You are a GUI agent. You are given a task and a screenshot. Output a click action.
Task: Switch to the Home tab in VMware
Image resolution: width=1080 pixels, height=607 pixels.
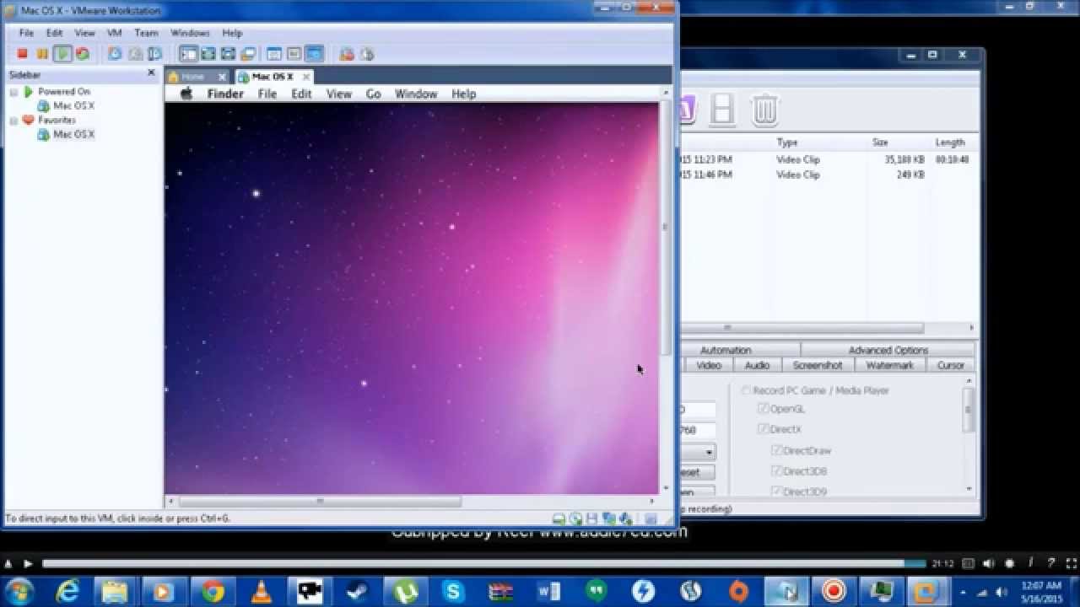coord(192,77)
